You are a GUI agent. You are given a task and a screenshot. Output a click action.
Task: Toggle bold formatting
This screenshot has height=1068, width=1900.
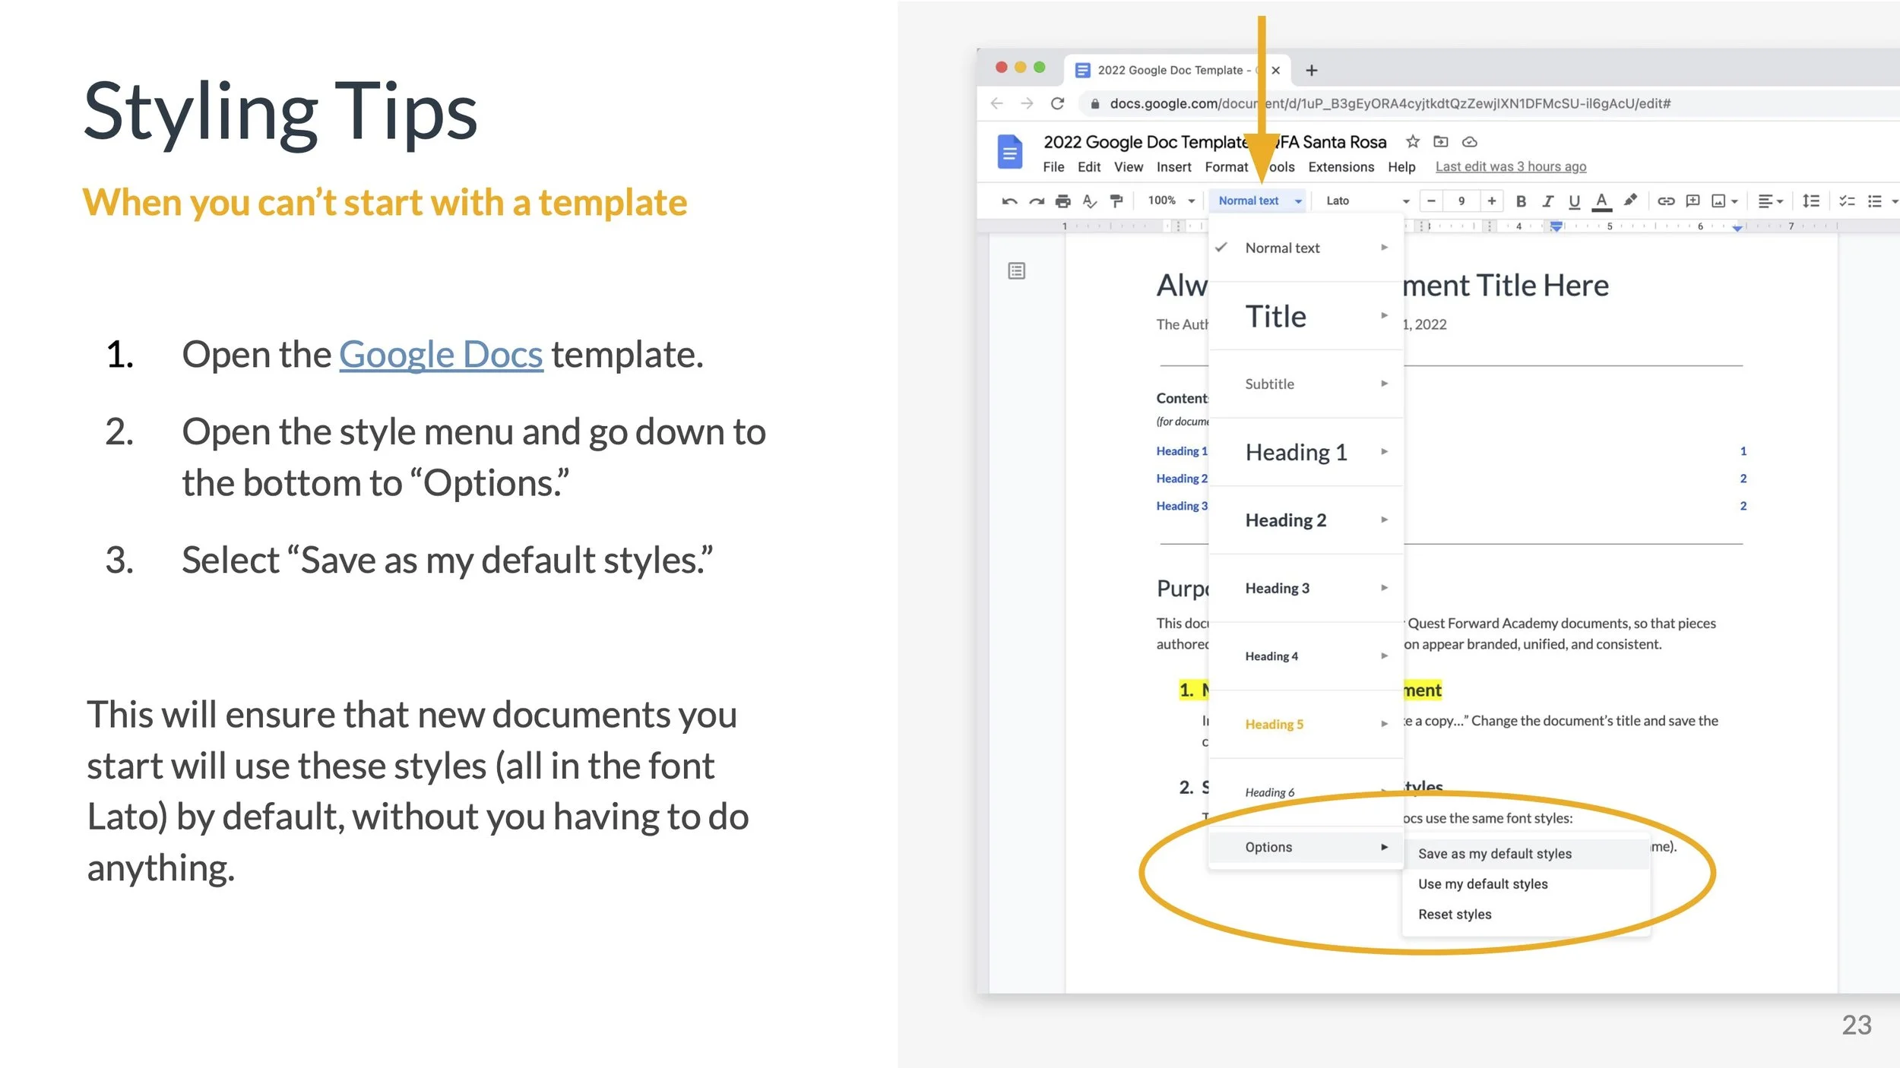(1521, 201)
